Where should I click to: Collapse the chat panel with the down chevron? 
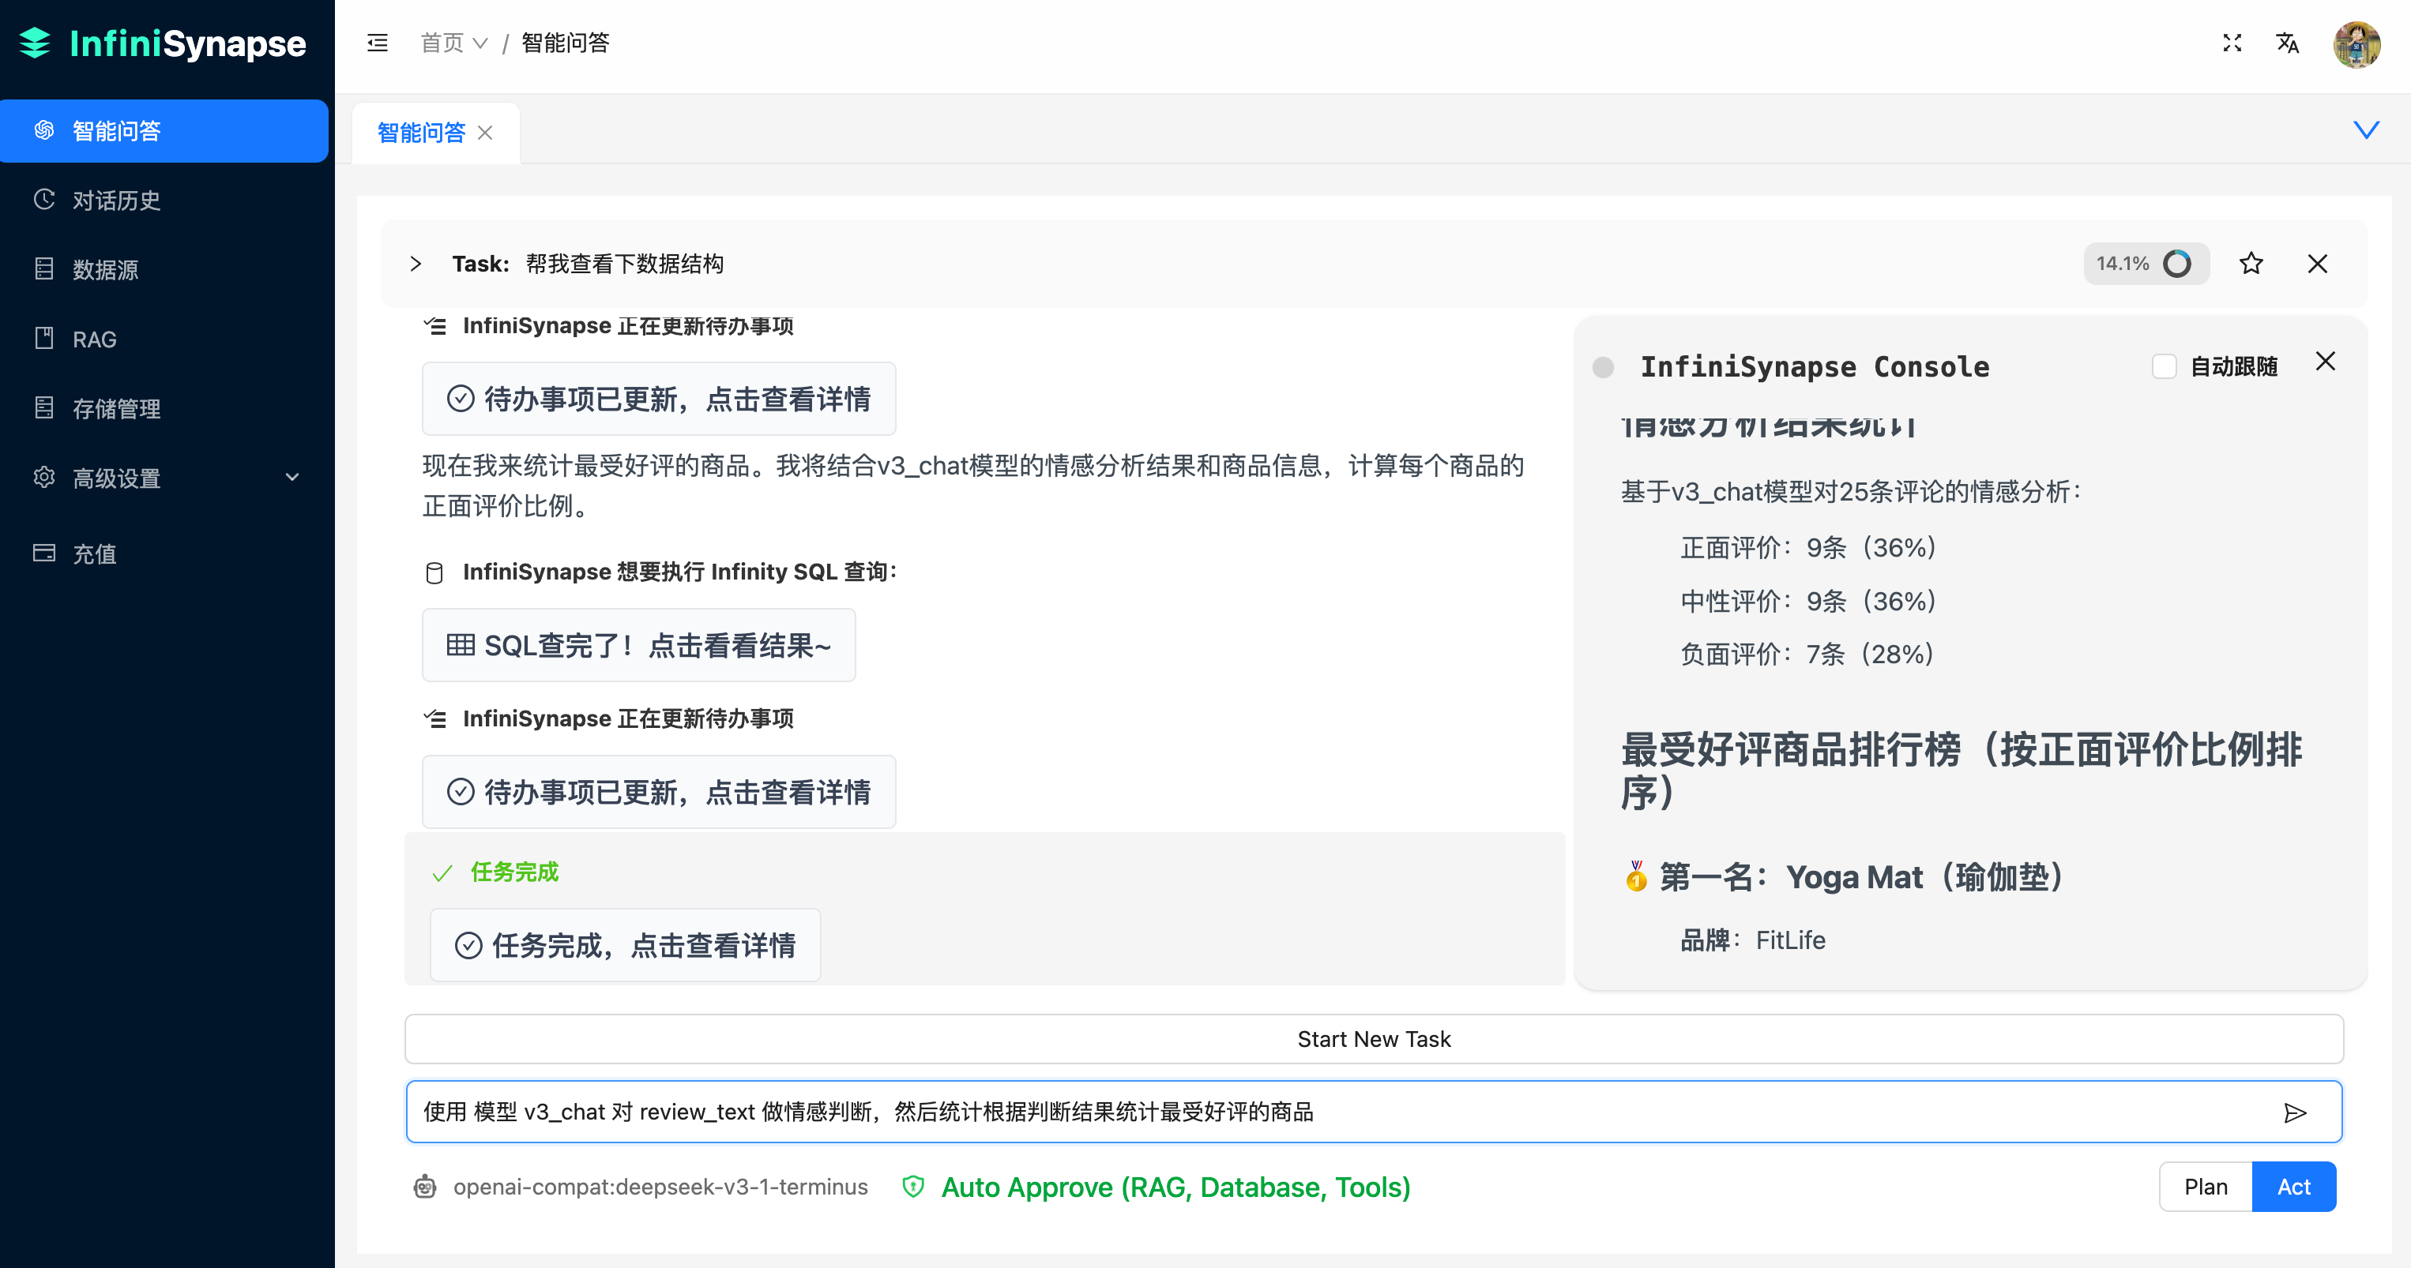pos(2367,130)
